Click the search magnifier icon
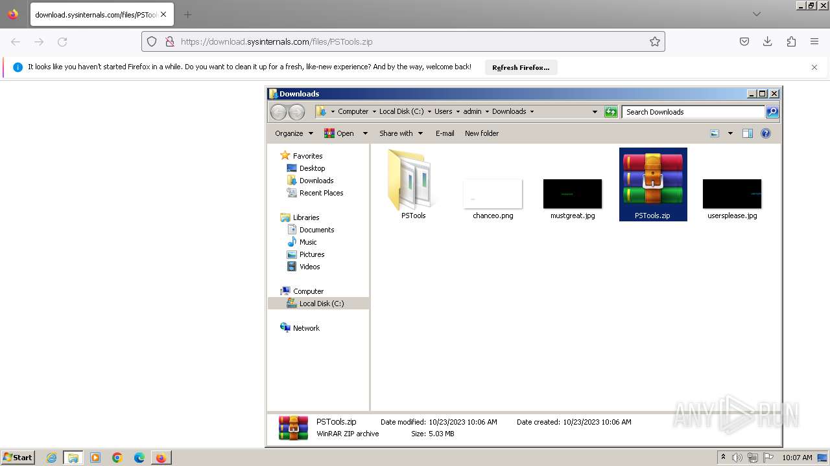830x466 pixels. 772,112
